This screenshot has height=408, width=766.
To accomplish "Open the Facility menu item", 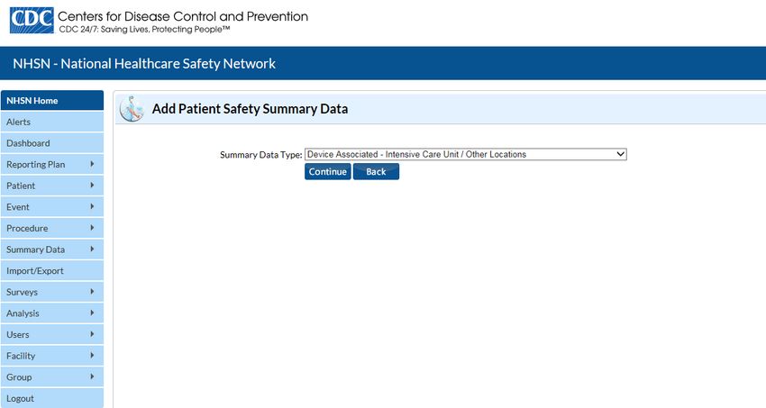I will click(x=52, y=356).
